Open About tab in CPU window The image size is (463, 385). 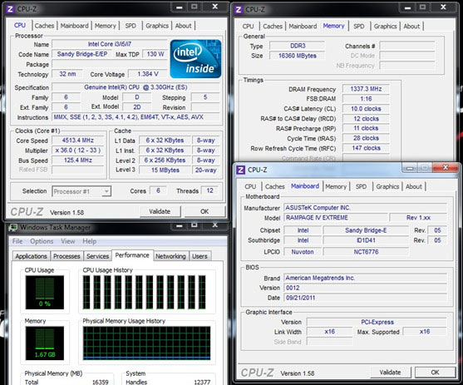click(x=184, y=26)
